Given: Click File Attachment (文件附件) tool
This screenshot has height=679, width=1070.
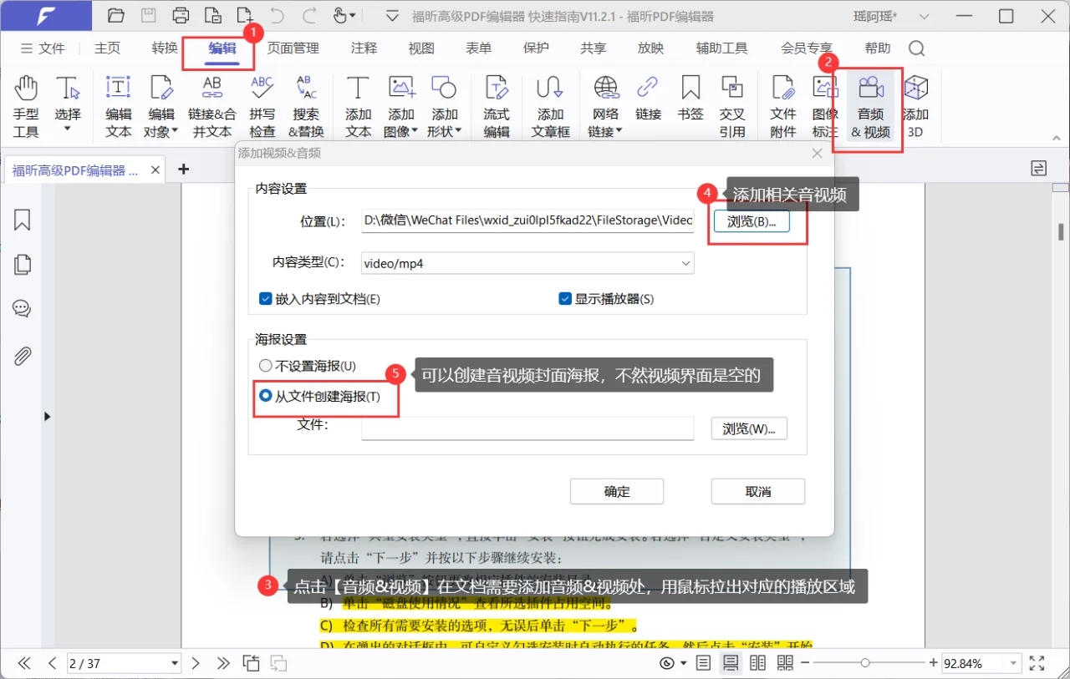Looking at the screenshot, I should tap(783, 106).
